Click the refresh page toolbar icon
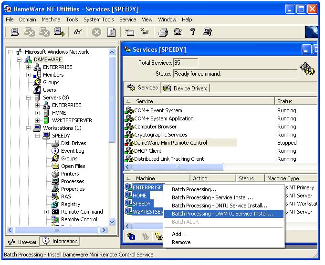 (x=112, y=32)
